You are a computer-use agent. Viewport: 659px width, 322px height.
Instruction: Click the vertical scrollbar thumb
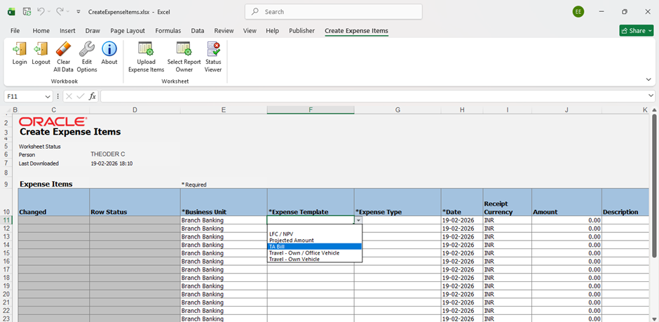[x=654, y=185]
